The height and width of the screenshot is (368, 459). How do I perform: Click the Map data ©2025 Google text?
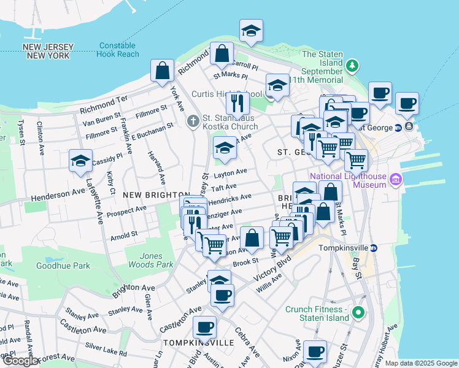click(421, 363)
